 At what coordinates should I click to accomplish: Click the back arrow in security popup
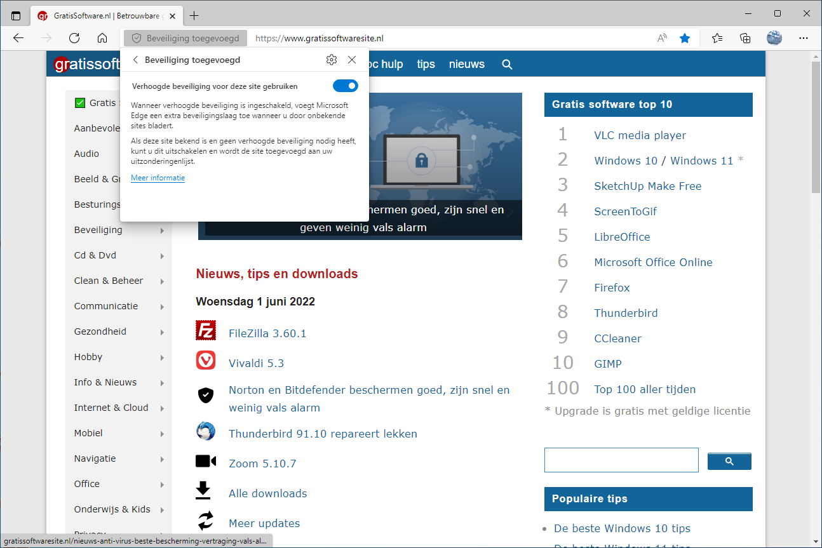click(x=135, y=60)
